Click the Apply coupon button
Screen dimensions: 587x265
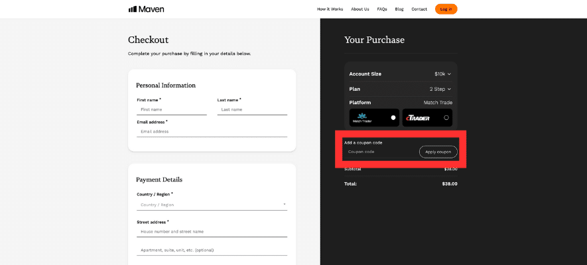tap(438, 152)
